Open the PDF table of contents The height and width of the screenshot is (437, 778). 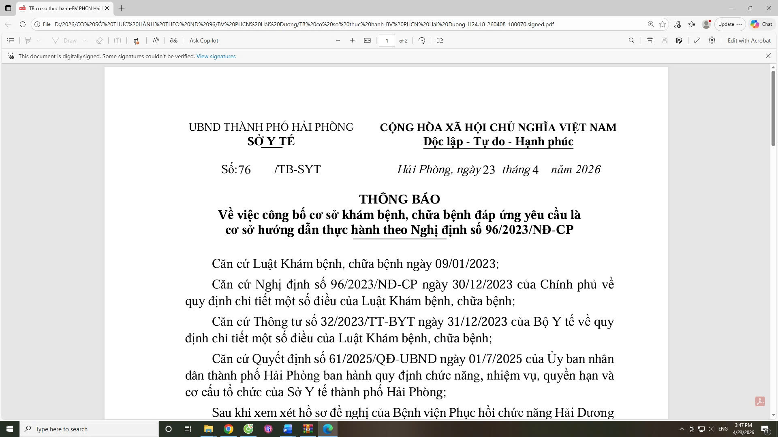[11, 40]
